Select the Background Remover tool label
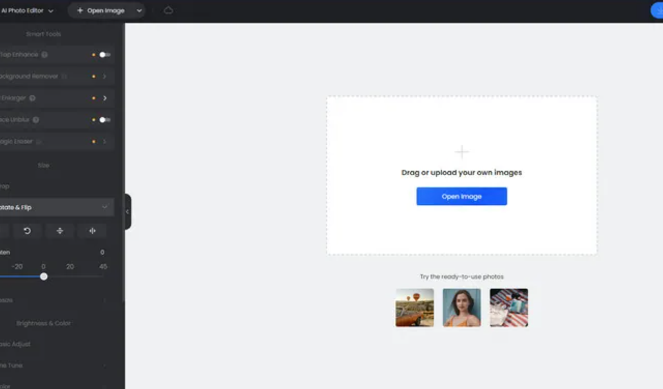The image size is (663, 389). 29,77
